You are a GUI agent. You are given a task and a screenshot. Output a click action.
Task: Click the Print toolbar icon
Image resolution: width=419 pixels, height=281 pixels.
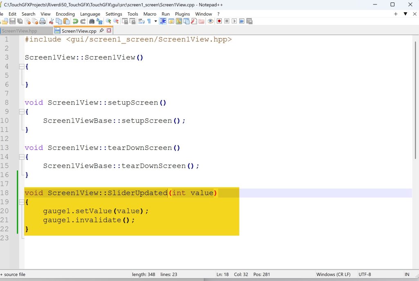(43, 21)
